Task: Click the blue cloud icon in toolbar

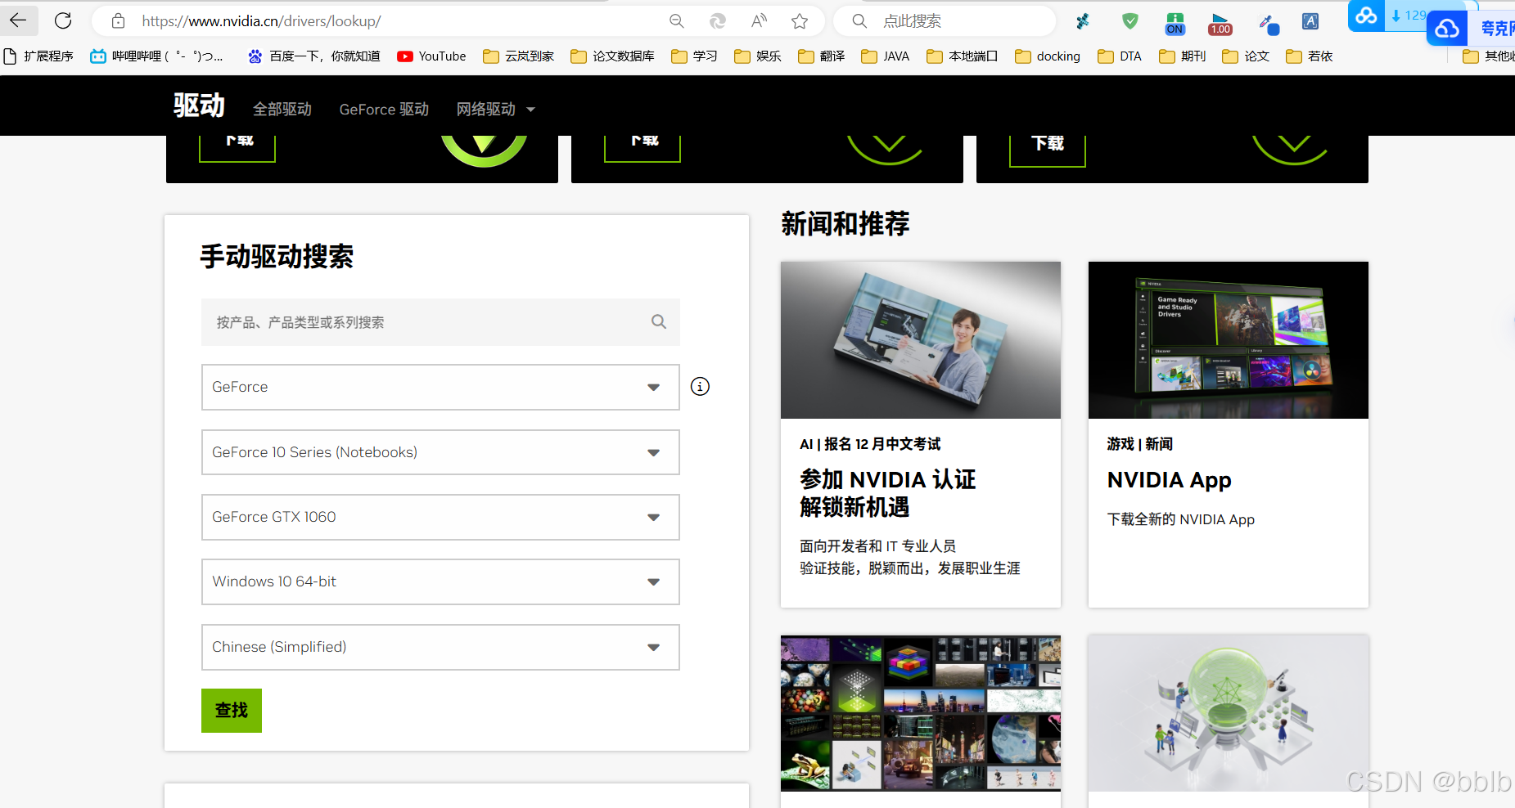Action: click(1366, 16)
